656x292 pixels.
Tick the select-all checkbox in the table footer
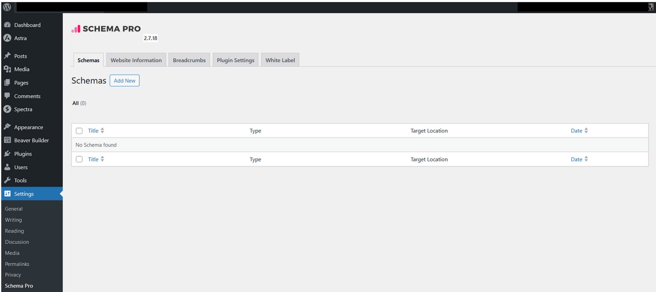(79, 159)
